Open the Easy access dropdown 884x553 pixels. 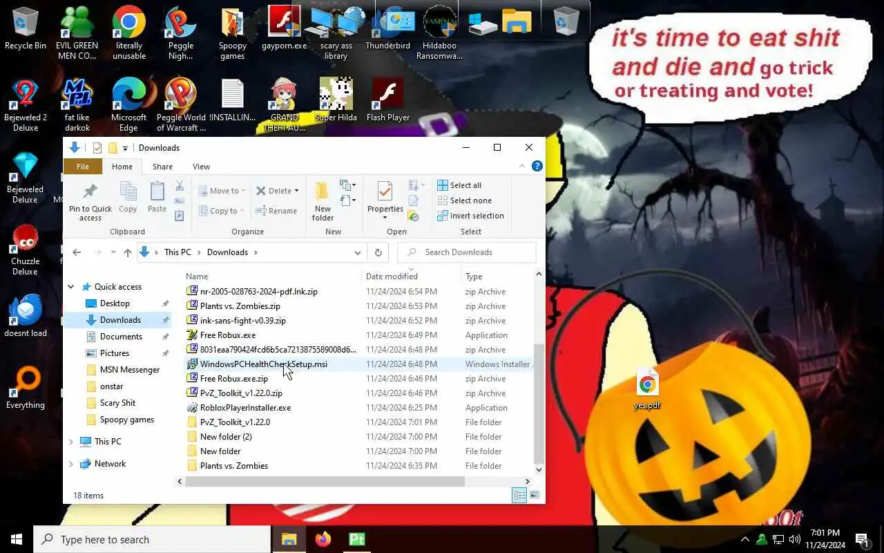347,201
